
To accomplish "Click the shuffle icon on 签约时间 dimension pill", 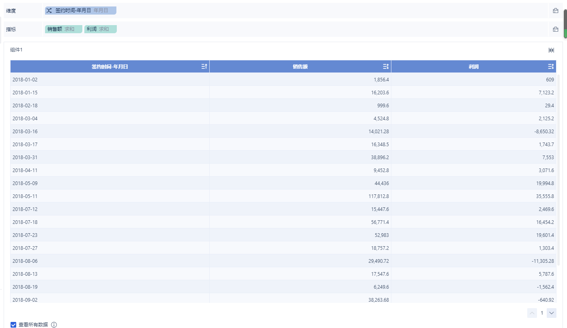I will pos(49,11).
